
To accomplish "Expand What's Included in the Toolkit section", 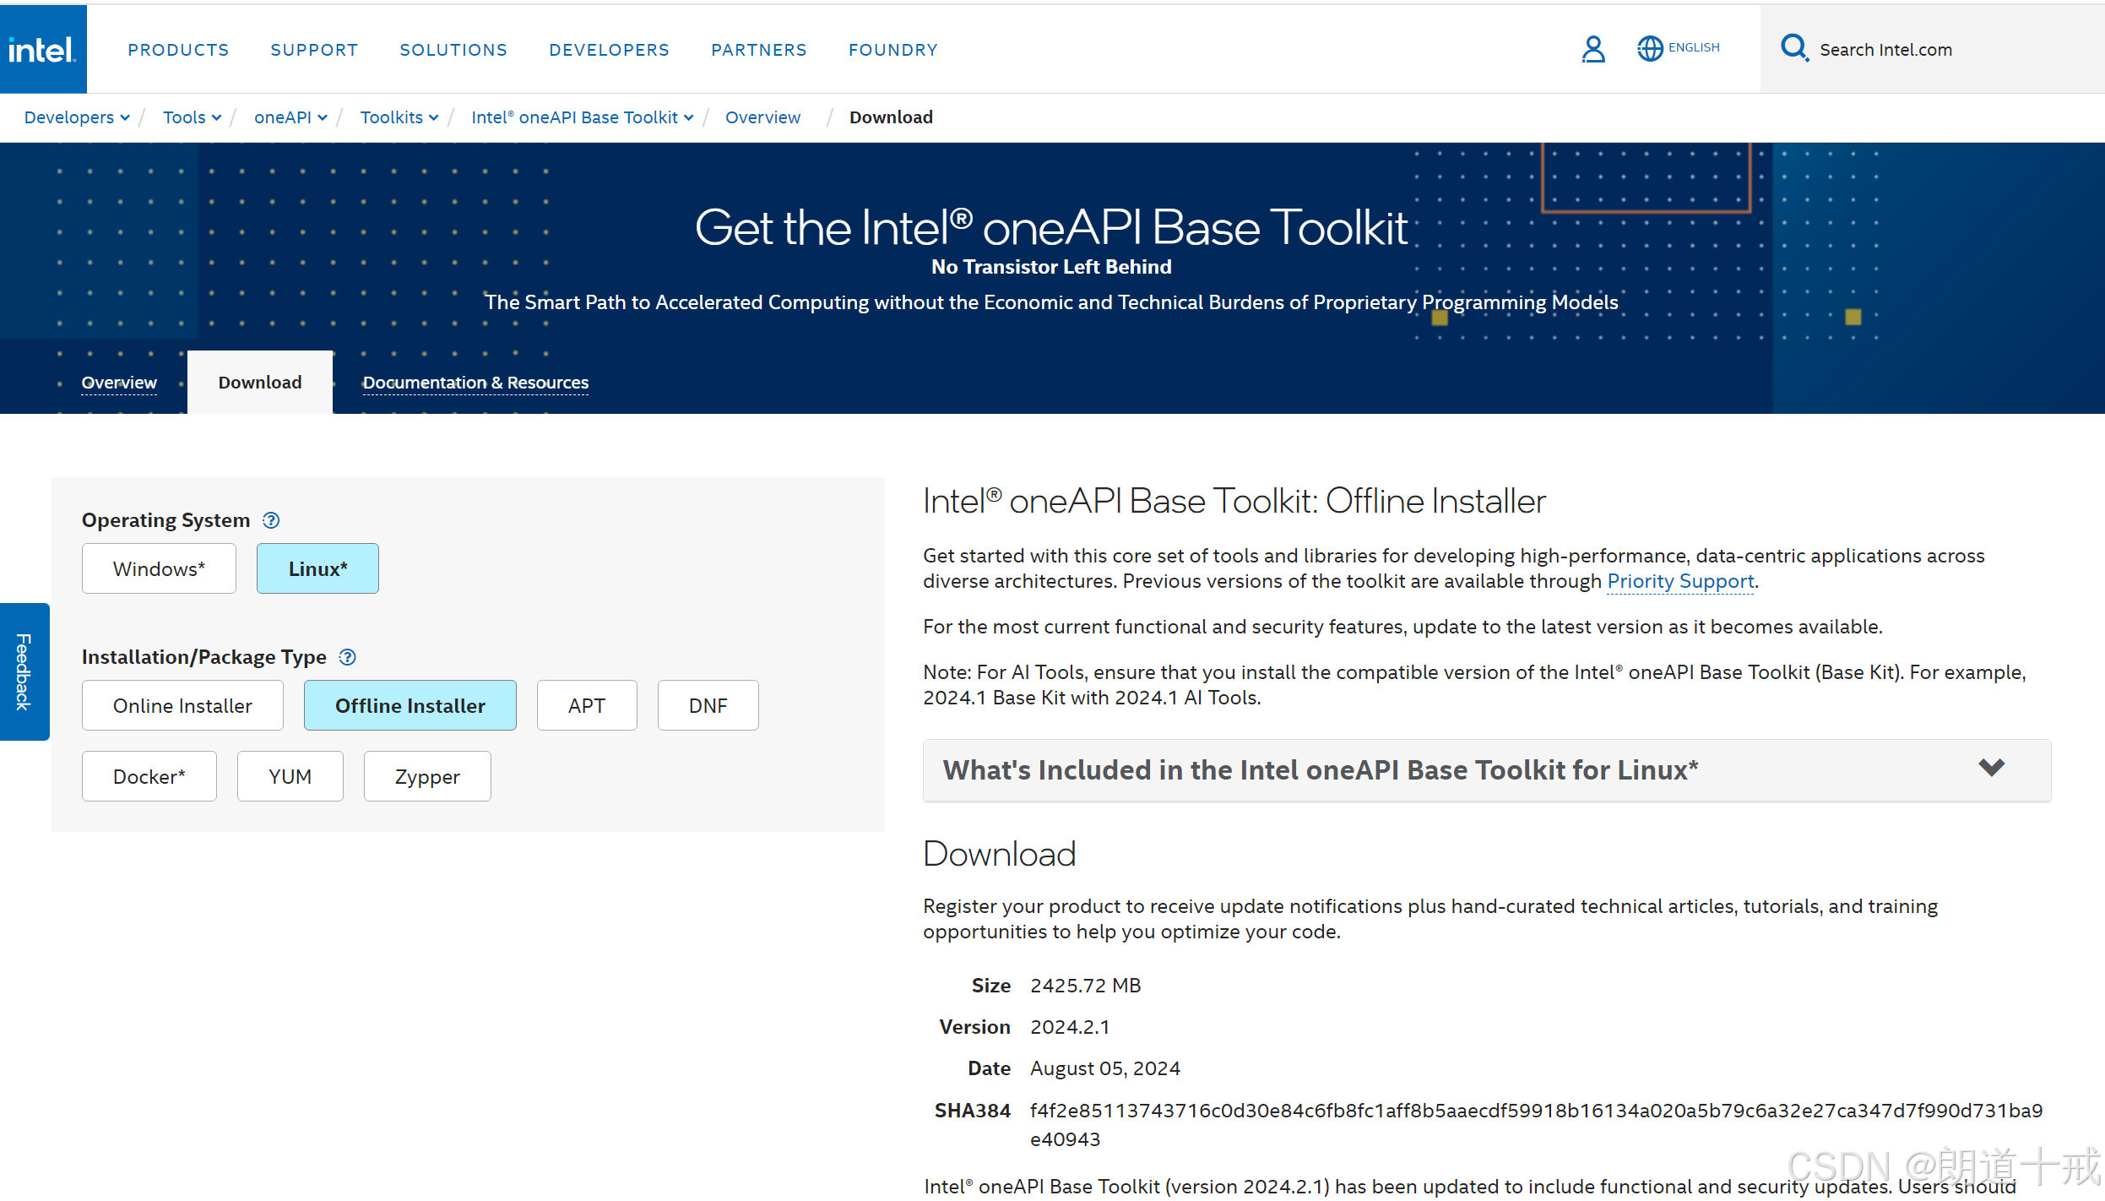I will click(1487, 770).
